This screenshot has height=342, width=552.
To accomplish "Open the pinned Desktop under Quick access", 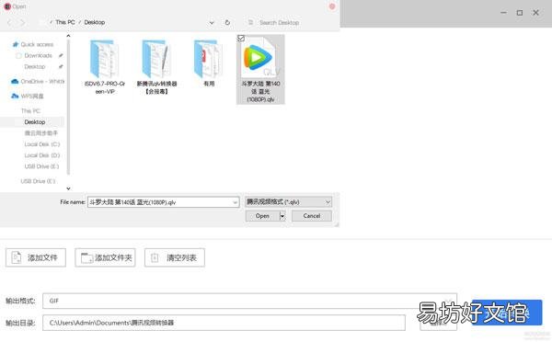I will coord(35,66).
